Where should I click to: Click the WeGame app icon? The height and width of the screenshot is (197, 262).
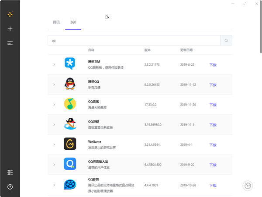click(70, 144)
